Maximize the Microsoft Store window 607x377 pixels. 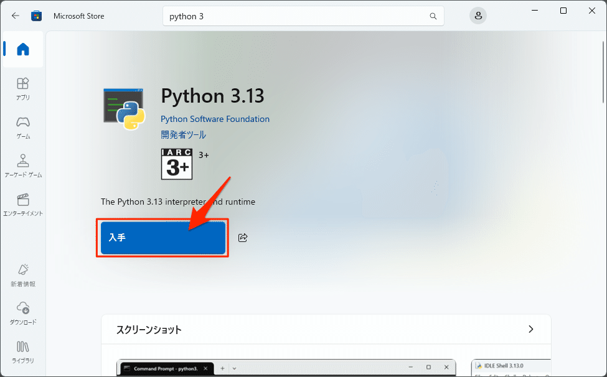(x=563, y=11)
